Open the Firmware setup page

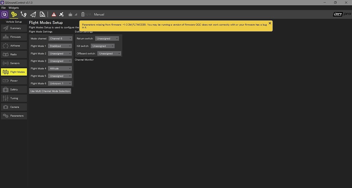click(14, 37)
